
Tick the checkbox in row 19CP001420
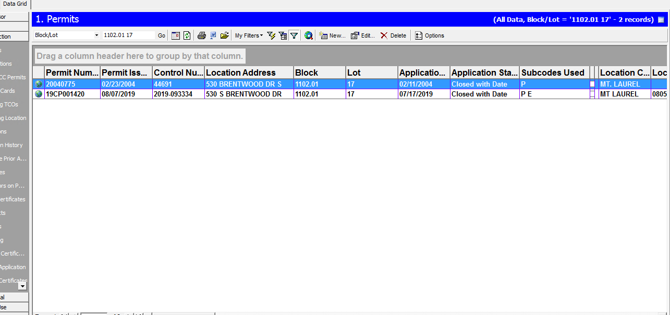pos(592,94)
